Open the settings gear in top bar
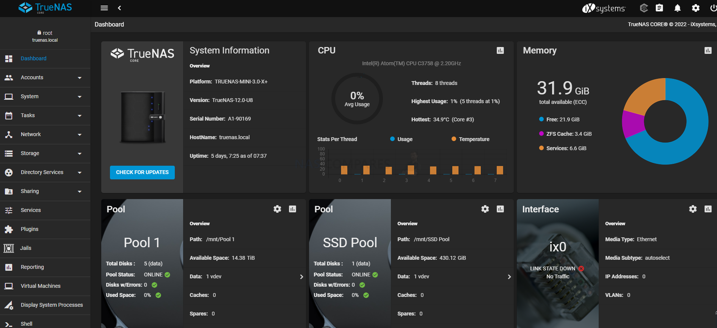Screen dimensions: 717x328 coord(696,8)
